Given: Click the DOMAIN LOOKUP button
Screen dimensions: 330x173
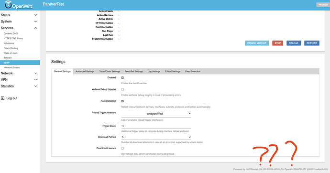Looking at the screenshot, I should point(257,43).
